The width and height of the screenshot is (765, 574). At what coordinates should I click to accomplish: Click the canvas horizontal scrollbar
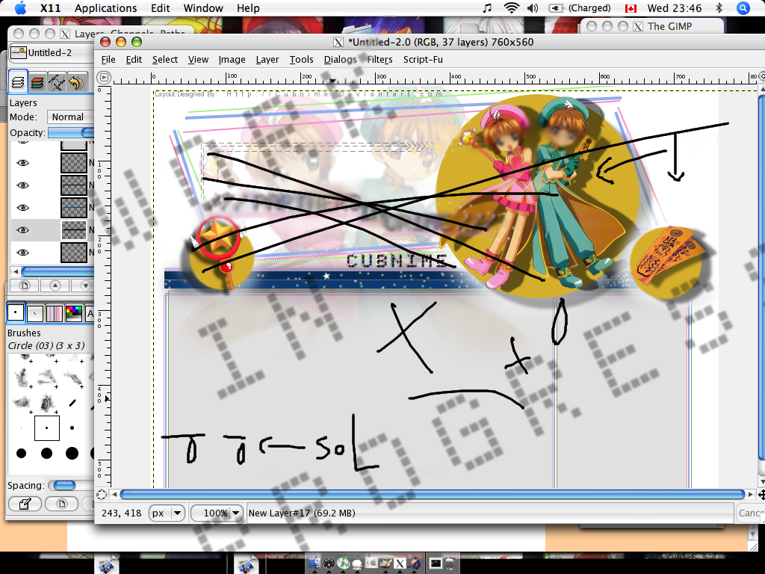[x=432, y=495]
